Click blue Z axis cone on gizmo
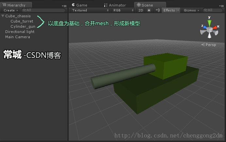Screen dimensions: 226x142 (x=205, y=27)
